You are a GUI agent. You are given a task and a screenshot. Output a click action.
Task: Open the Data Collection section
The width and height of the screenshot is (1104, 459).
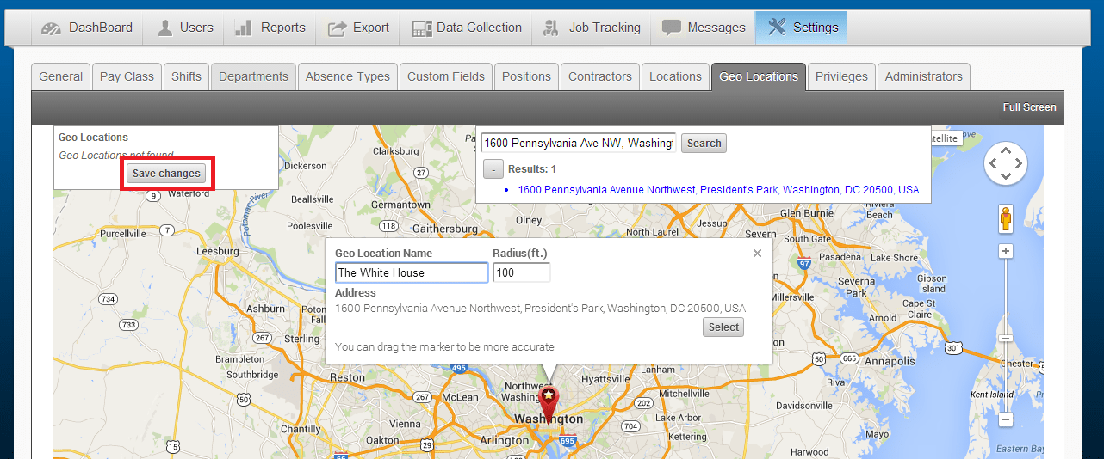pos(467,28)
